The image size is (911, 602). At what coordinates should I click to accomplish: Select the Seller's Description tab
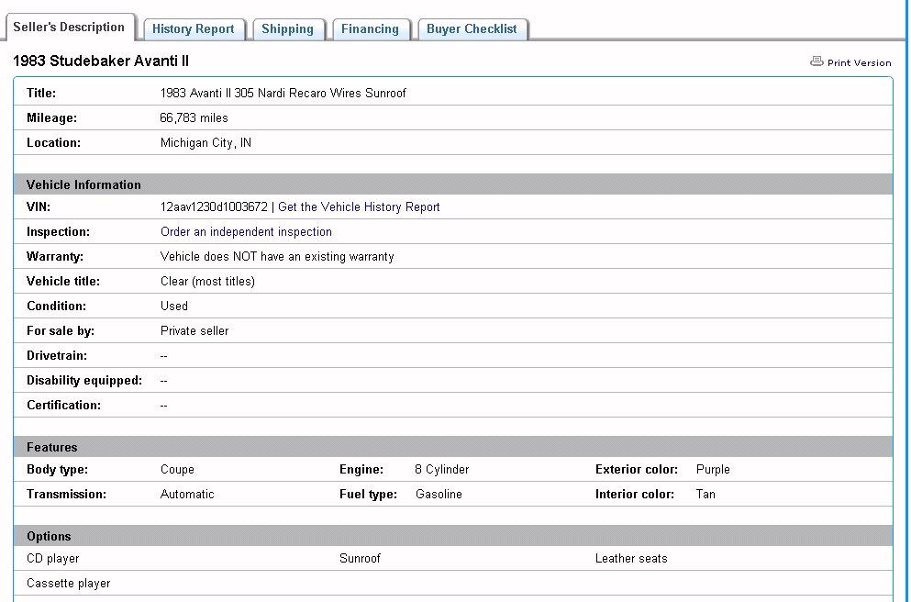[x=69, y=28]
